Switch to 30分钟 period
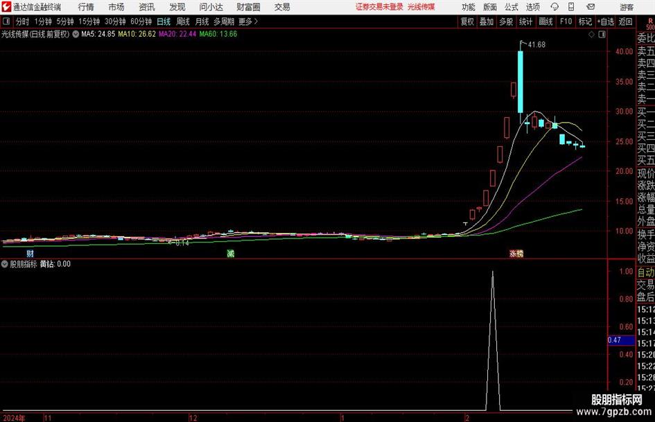The height and width of the screenshot is (422, 655). pos(115,21)
